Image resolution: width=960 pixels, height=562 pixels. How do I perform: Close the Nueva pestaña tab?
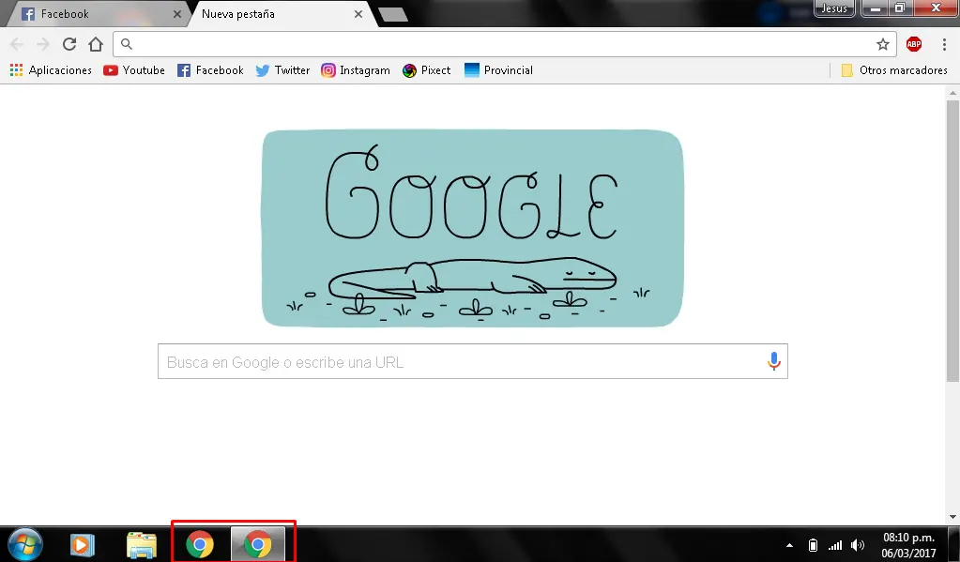358,14
